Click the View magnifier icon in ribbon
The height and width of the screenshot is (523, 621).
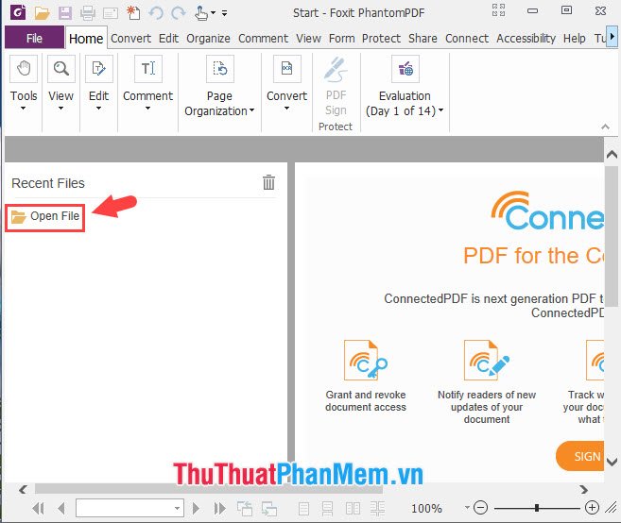(x=61, y=69)
